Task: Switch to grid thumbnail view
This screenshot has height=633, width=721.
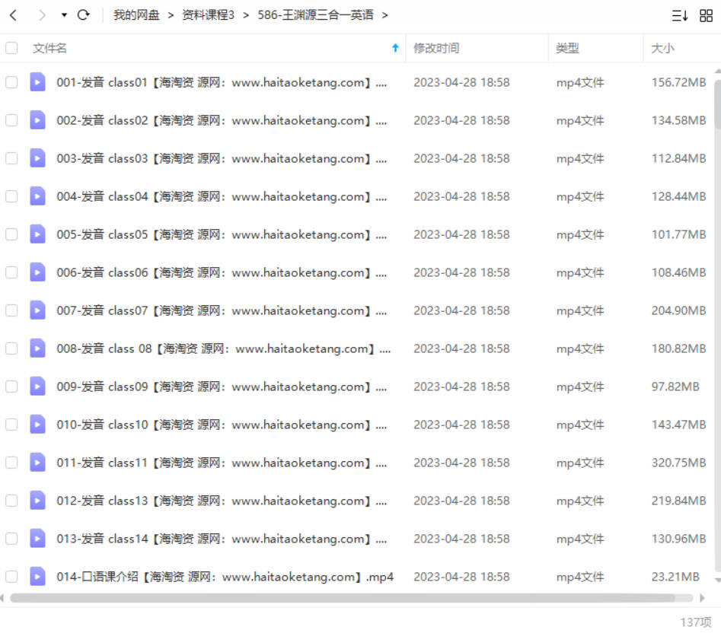Action: [706, 16]
